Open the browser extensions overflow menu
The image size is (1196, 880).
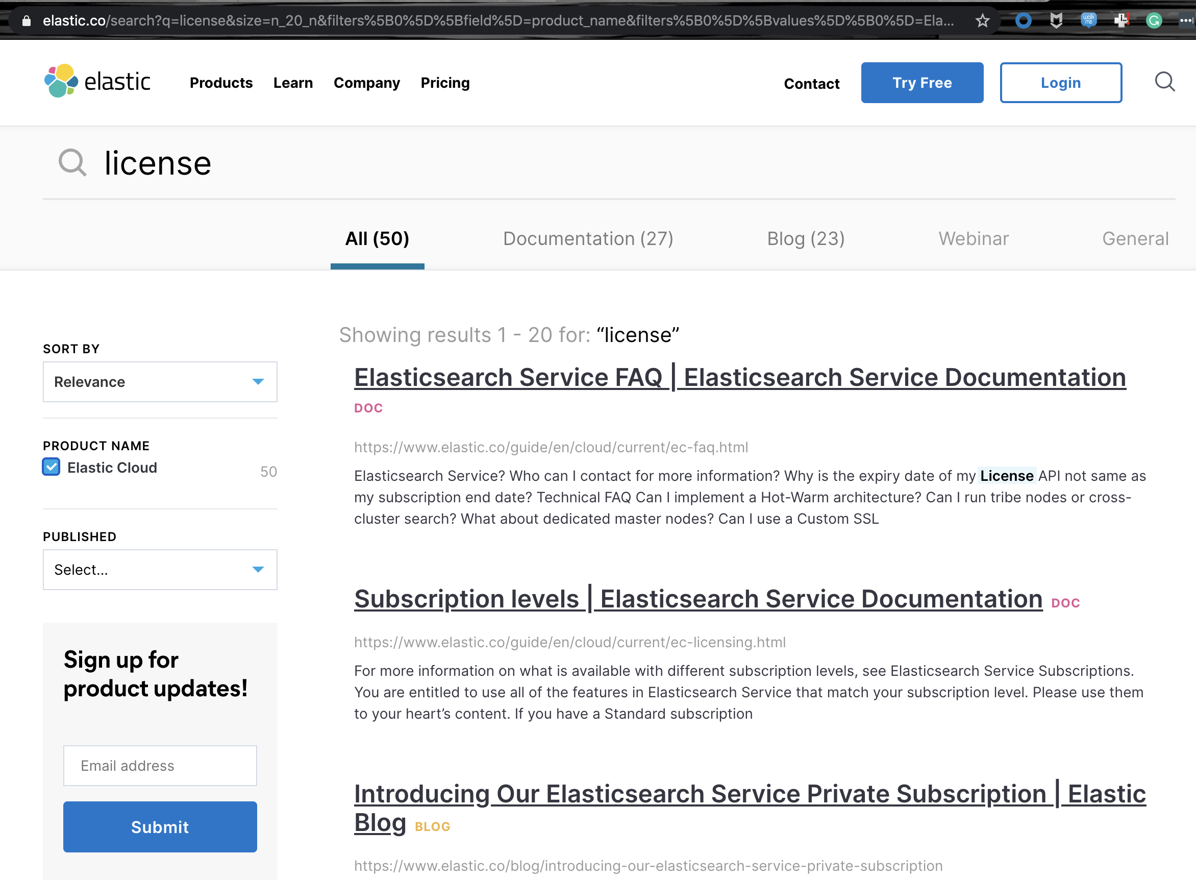click(1188, 20)
